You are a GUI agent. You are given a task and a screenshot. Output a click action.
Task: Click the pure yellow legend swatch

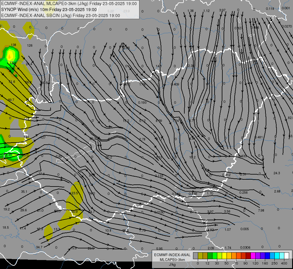[x=224, y=256]
